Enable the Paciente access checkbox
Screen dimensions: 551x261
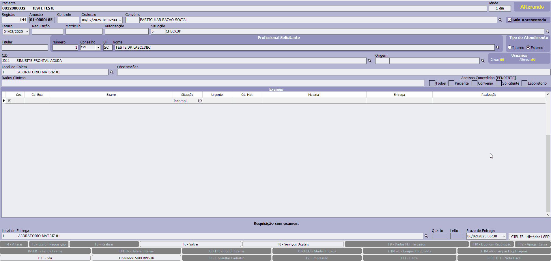[451, 83]
